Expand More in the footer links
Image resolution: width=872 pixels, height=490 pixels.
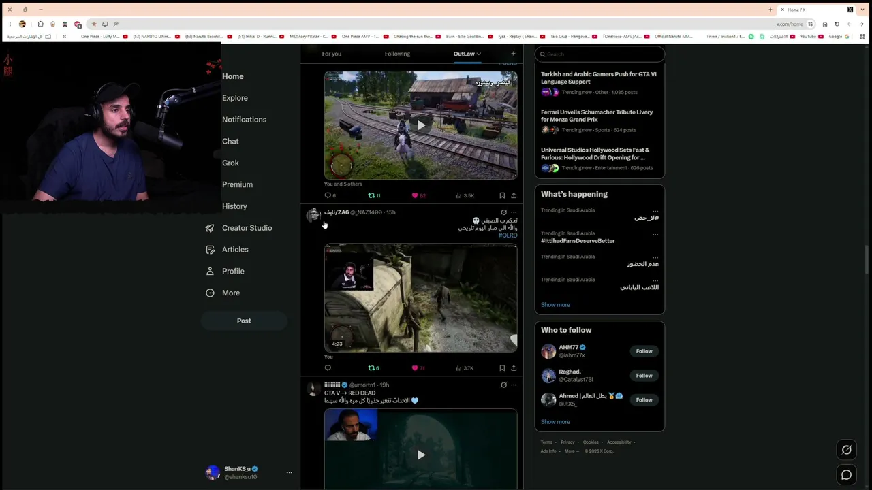572,451
